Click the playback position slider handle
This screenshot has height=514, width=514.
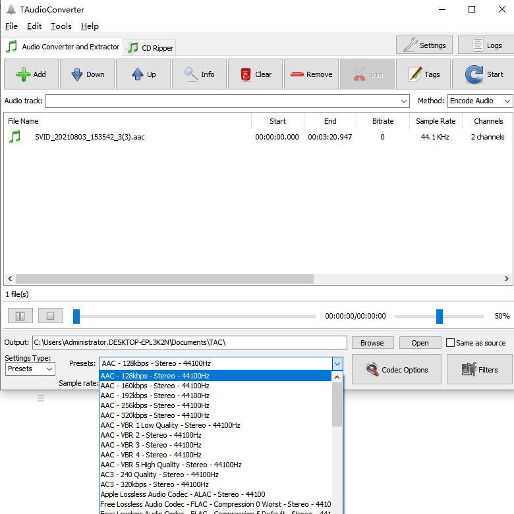coord(76,316)
